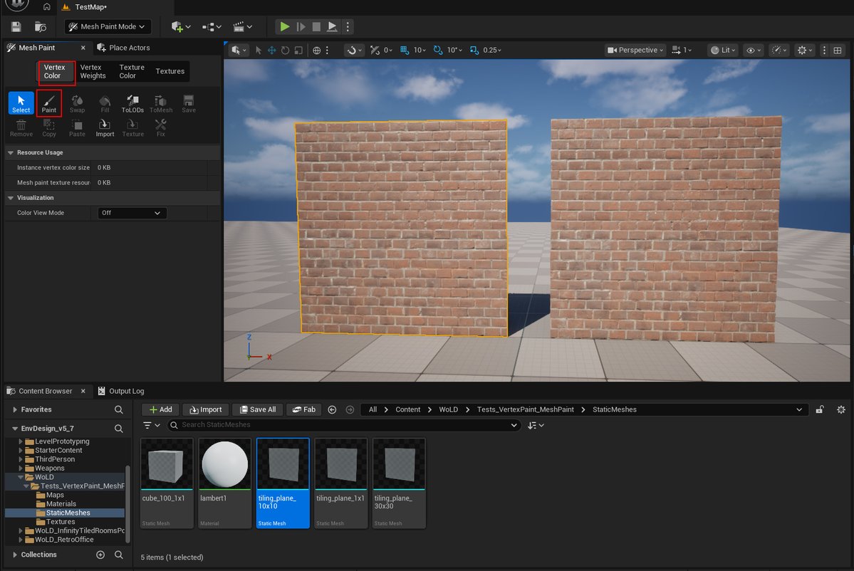Switch to the Output Log tab
Viewport: 854px width, 571px height.
(121, 392)
